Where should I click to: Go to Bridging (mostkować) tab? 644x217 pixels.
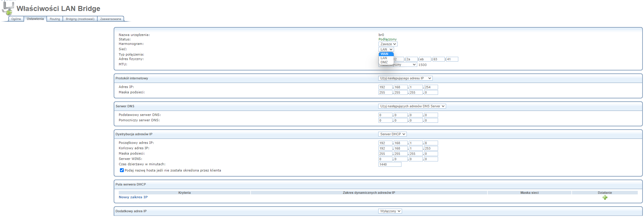tap(80, 19)
